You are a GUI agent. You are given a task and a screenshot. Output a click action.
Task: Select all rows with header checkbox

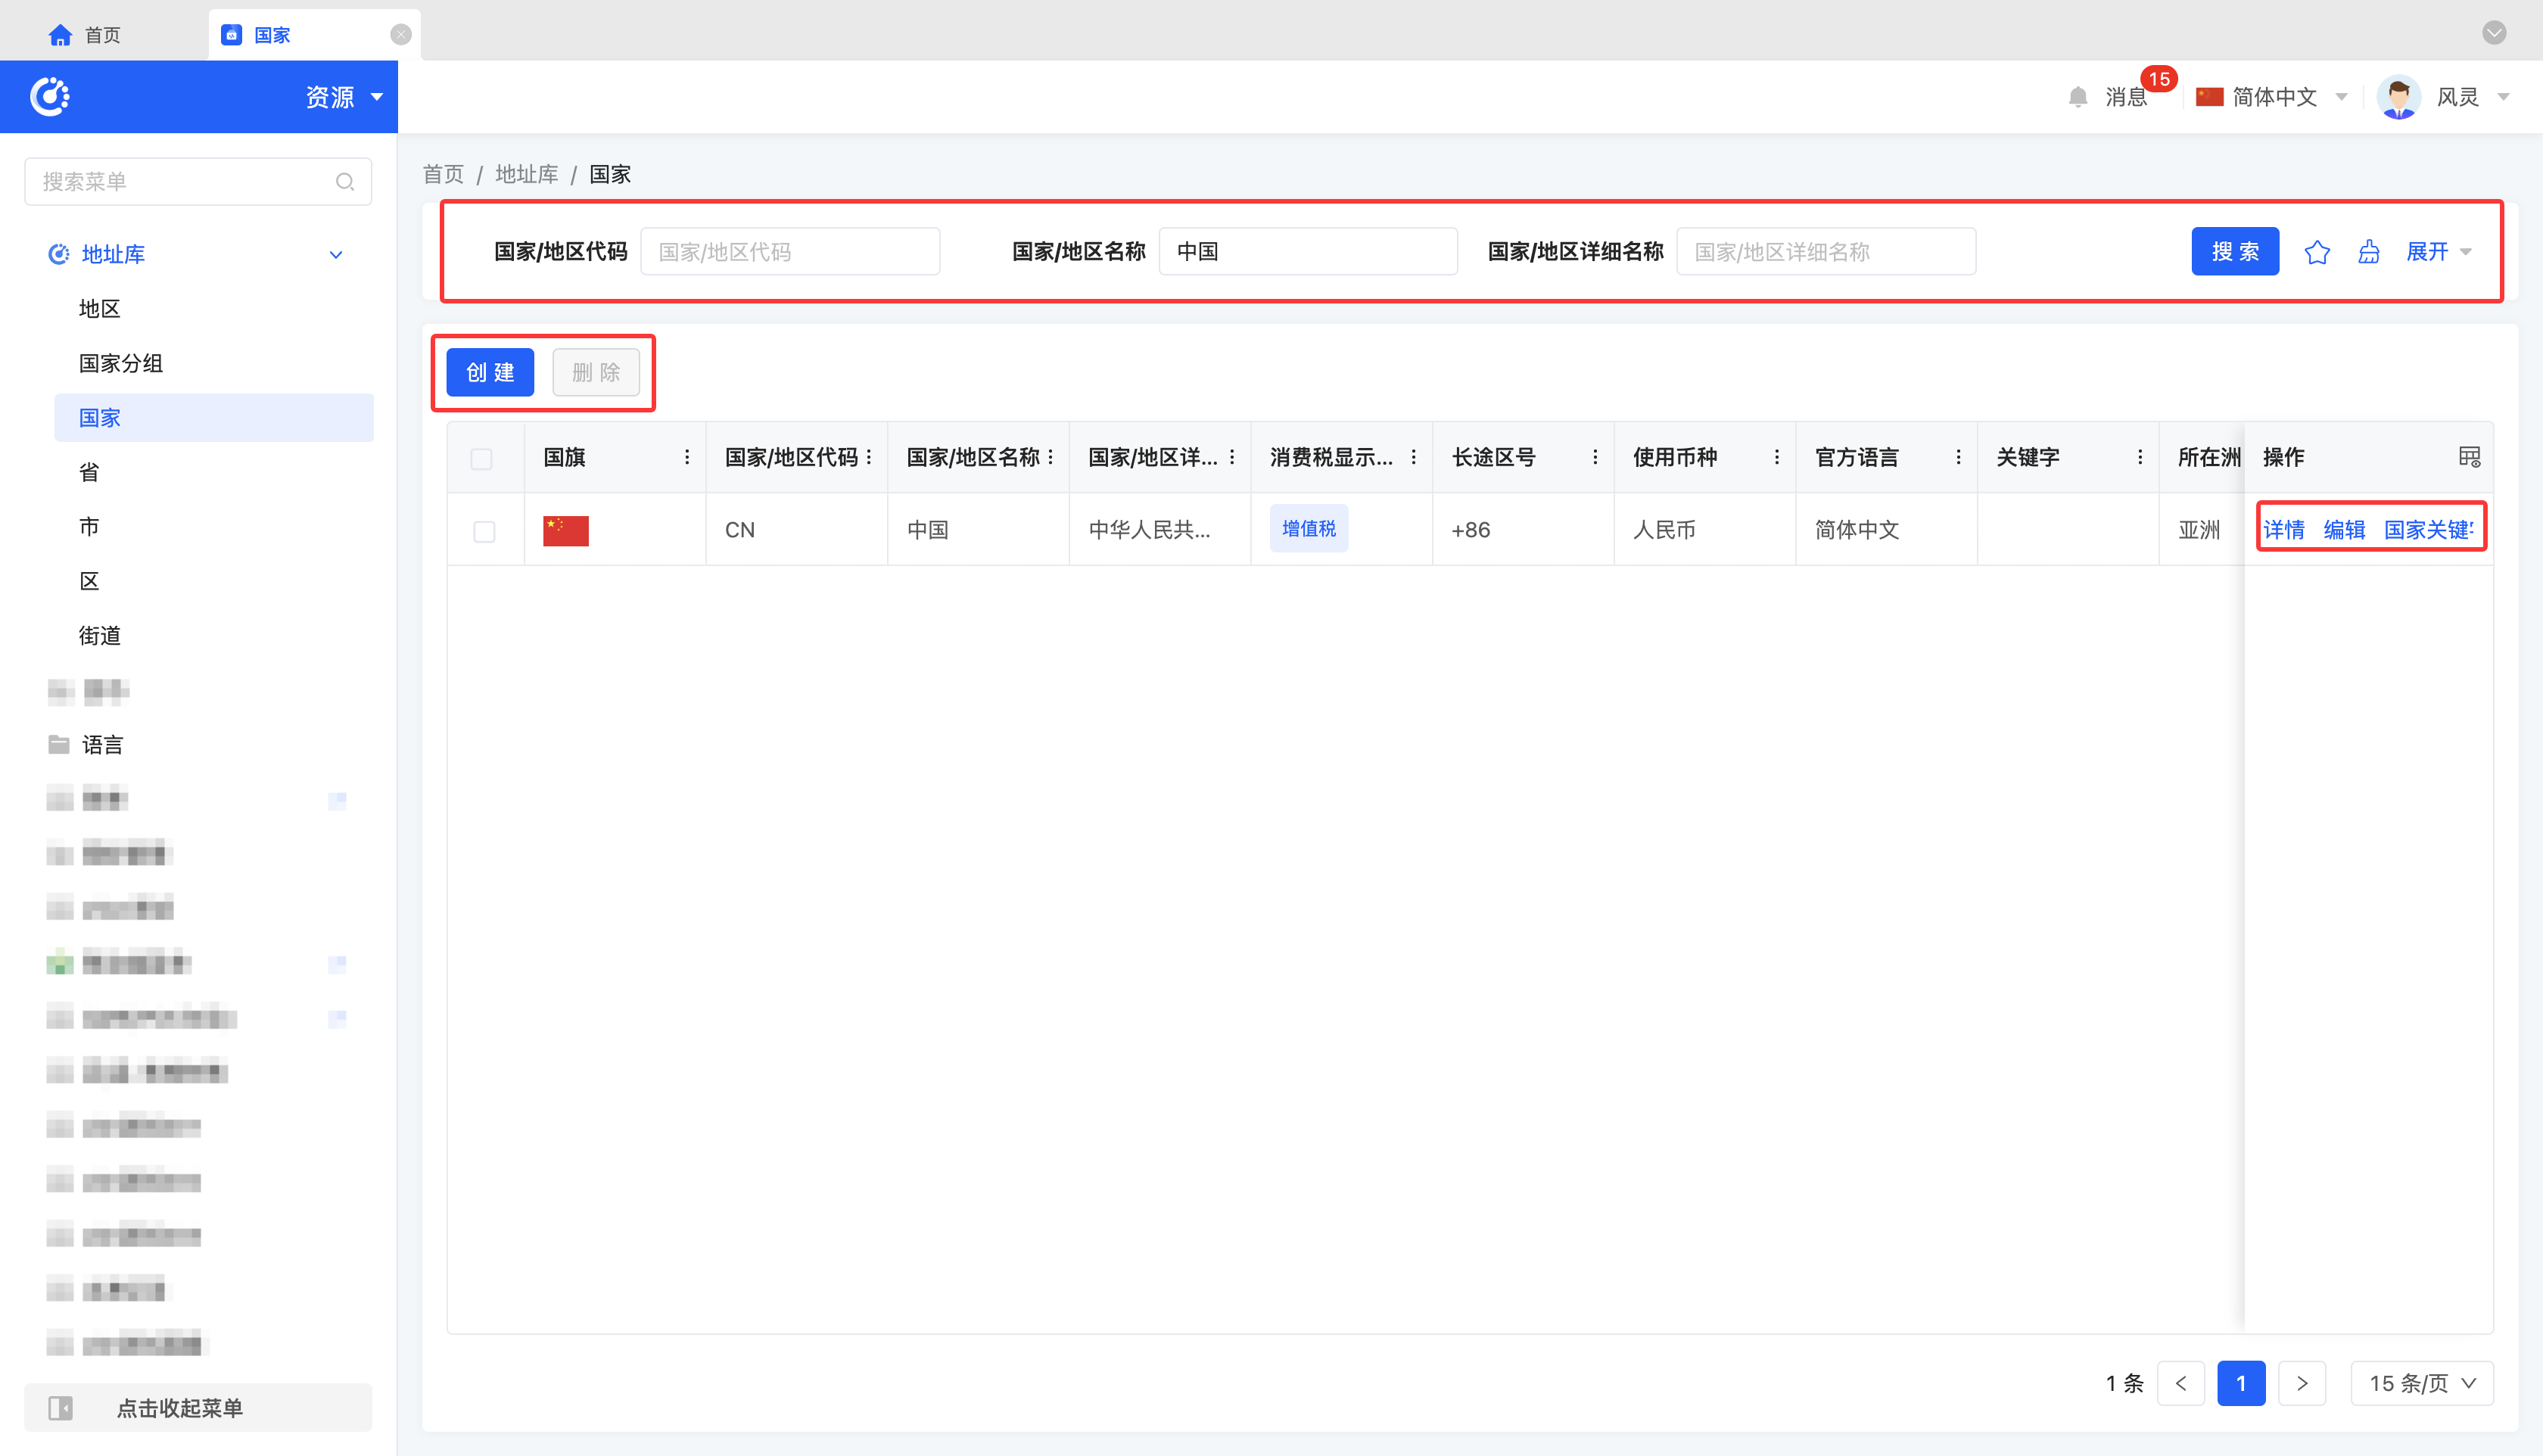pos(481,458)
